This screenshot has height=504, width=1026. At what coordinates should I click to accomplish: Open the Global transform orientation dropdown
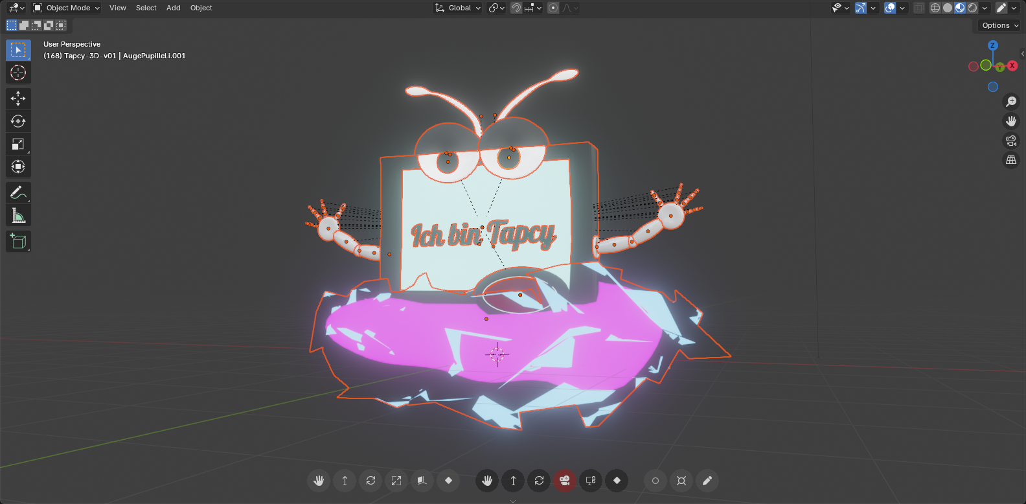(x=458, y=8)
